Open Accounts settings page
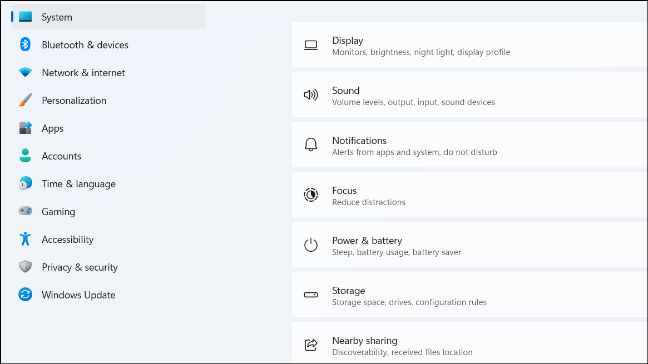 [x=108, y=156]
